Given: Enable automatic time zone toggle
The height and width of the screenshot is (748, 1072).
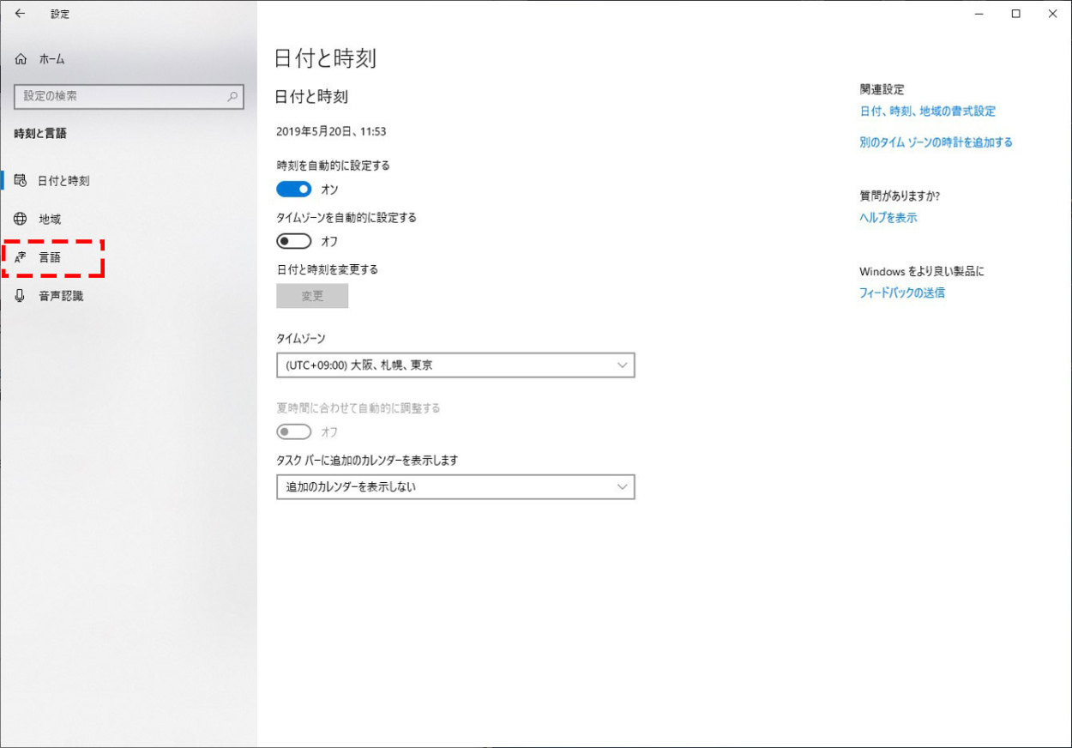Looking at the screenshot, I should point(293,241).
